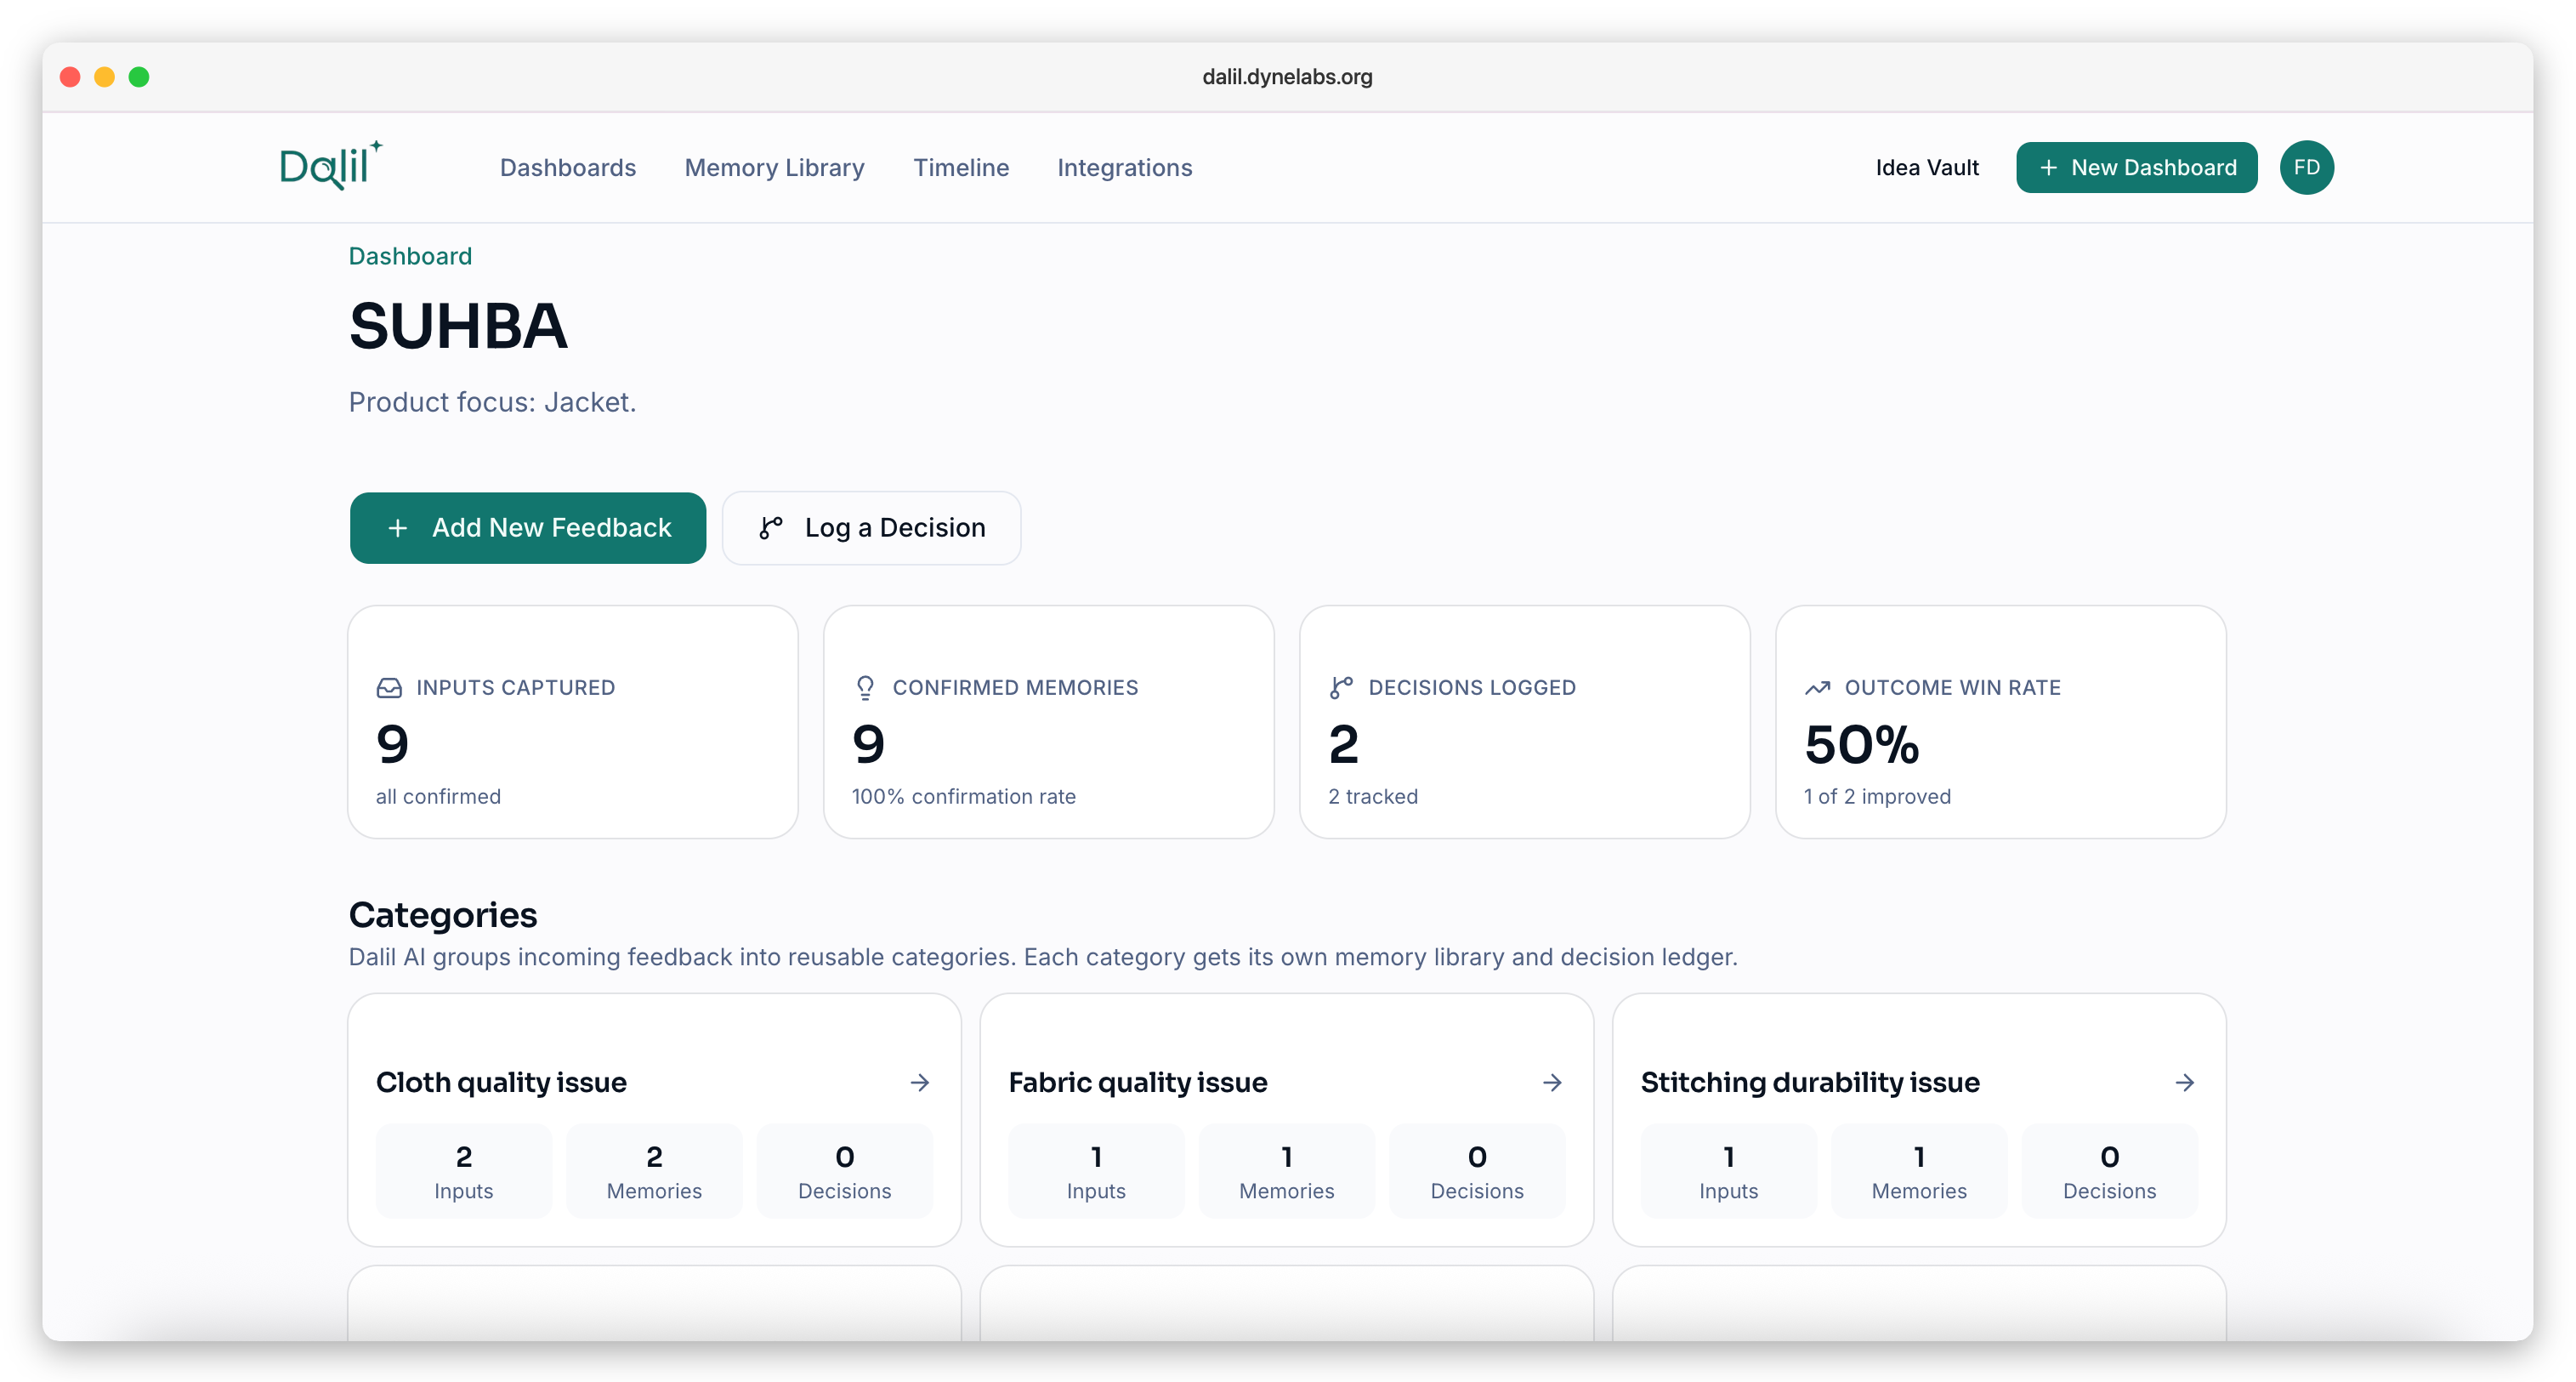The height and width of the screenshot is (1382, 2576).
Task: Click the arrow on Stitching durability issue
Action: coord(2184,1082)
